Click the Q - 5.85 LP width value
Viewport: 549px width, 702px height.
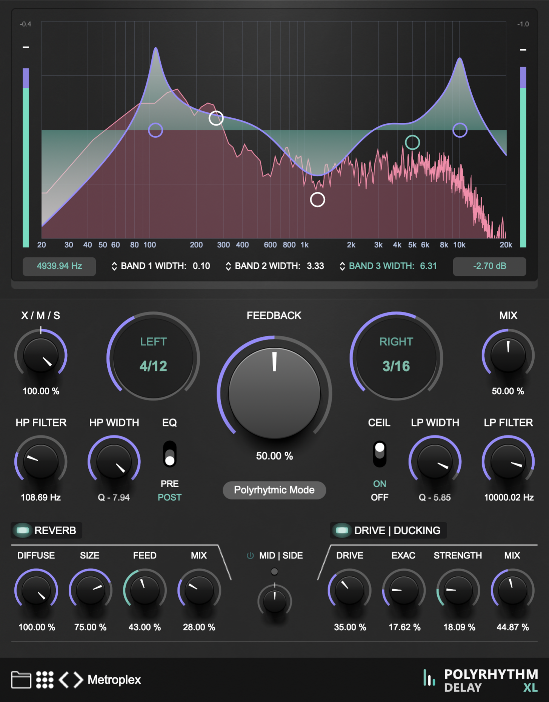(x=435, y=498)
